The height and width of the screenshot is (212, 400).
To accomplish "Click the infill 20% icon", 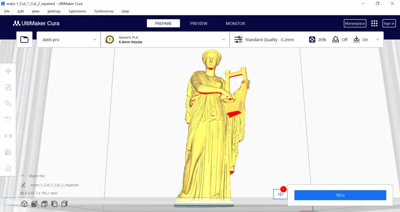I will click(x=312, y=39).
